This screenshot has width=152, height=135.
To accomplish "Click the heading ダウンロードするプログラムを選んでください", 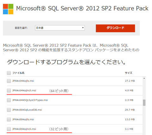I will [66, 62].
